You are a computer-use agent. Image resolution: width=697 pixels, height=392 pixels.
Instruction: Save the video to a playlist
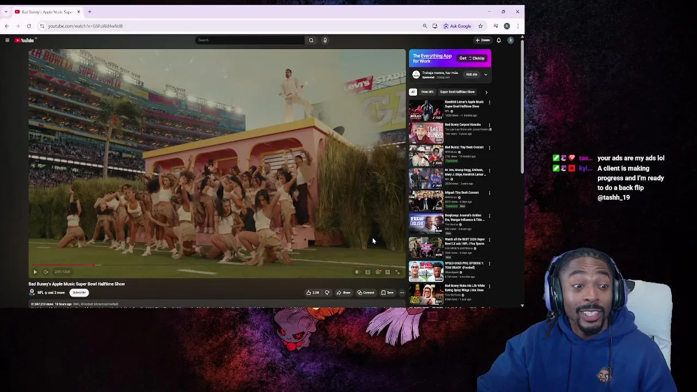pyautogui.click(x=387, y=293)
